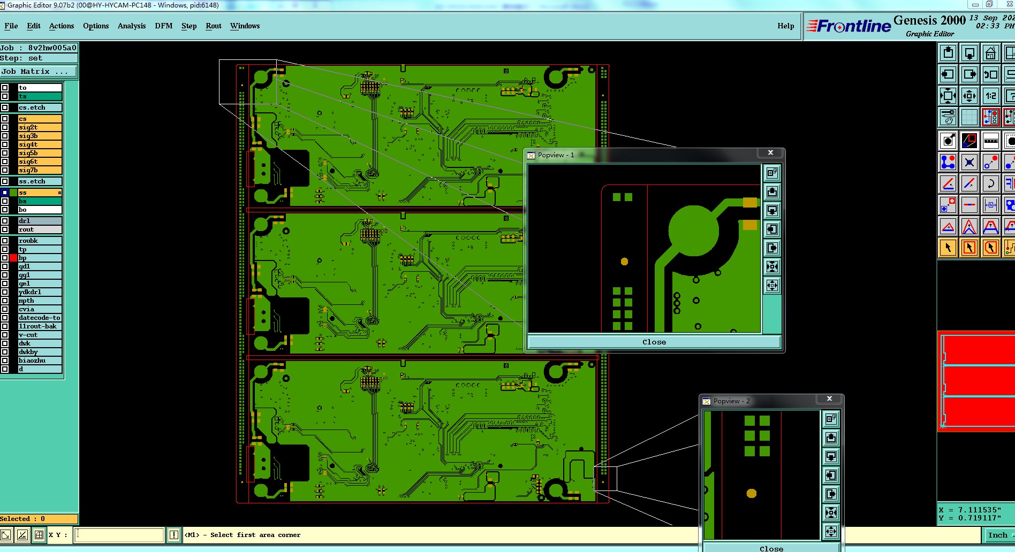The width and height of the screenshot is (1015, 552).
Task: Toggle the grid display icon
Action: 969,117
